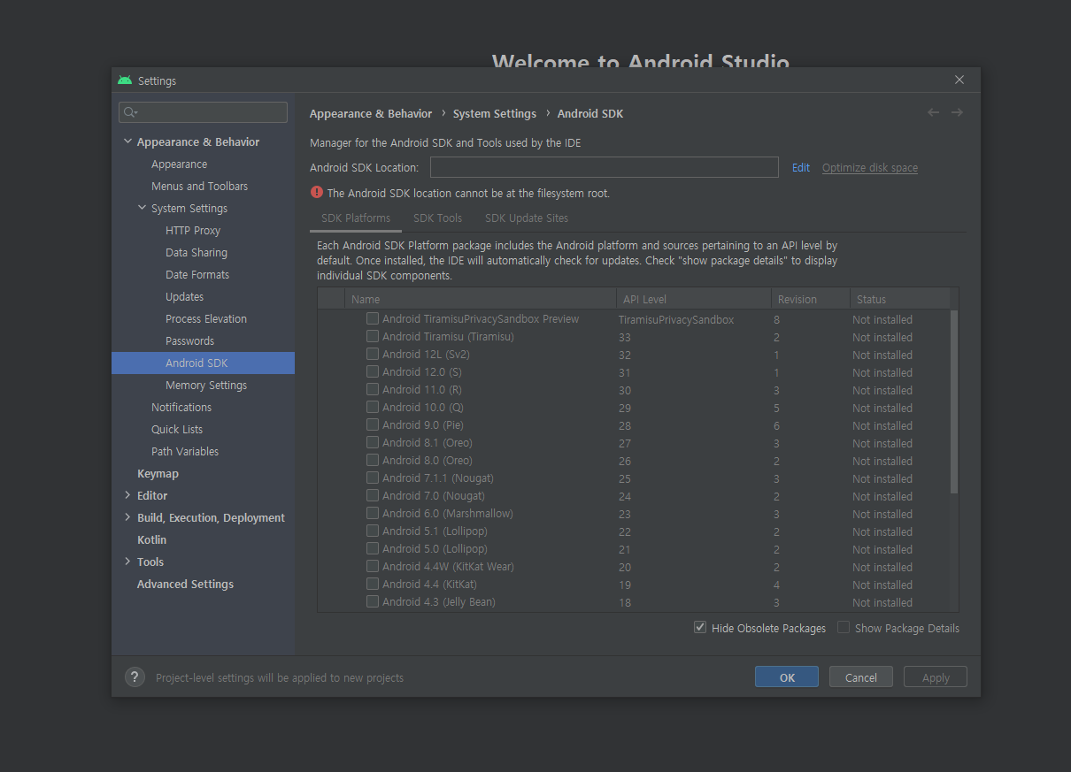
Task: Open Keymap settings
Action: pyautogui.click(x=158, y=473)
